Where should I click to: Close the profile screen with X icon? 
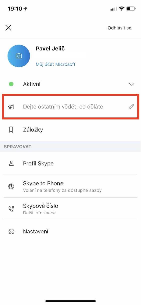pyautogui.click(x=8, y=28)
